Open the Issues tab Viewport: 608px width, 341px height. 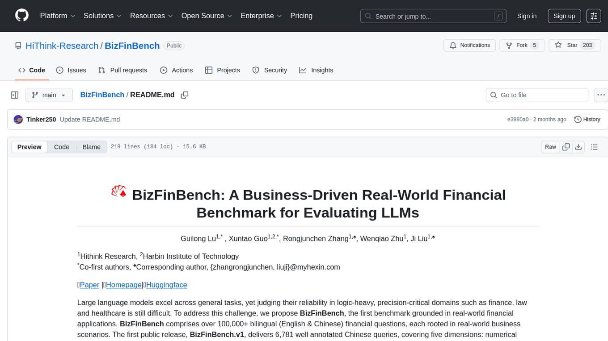[71, 70]
